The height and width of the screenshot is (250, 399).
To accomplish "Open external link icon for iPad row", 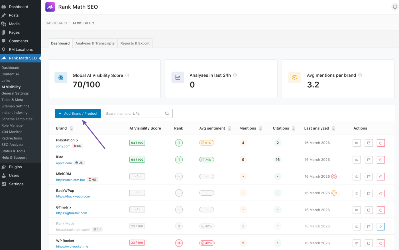I will coord(369,160).
